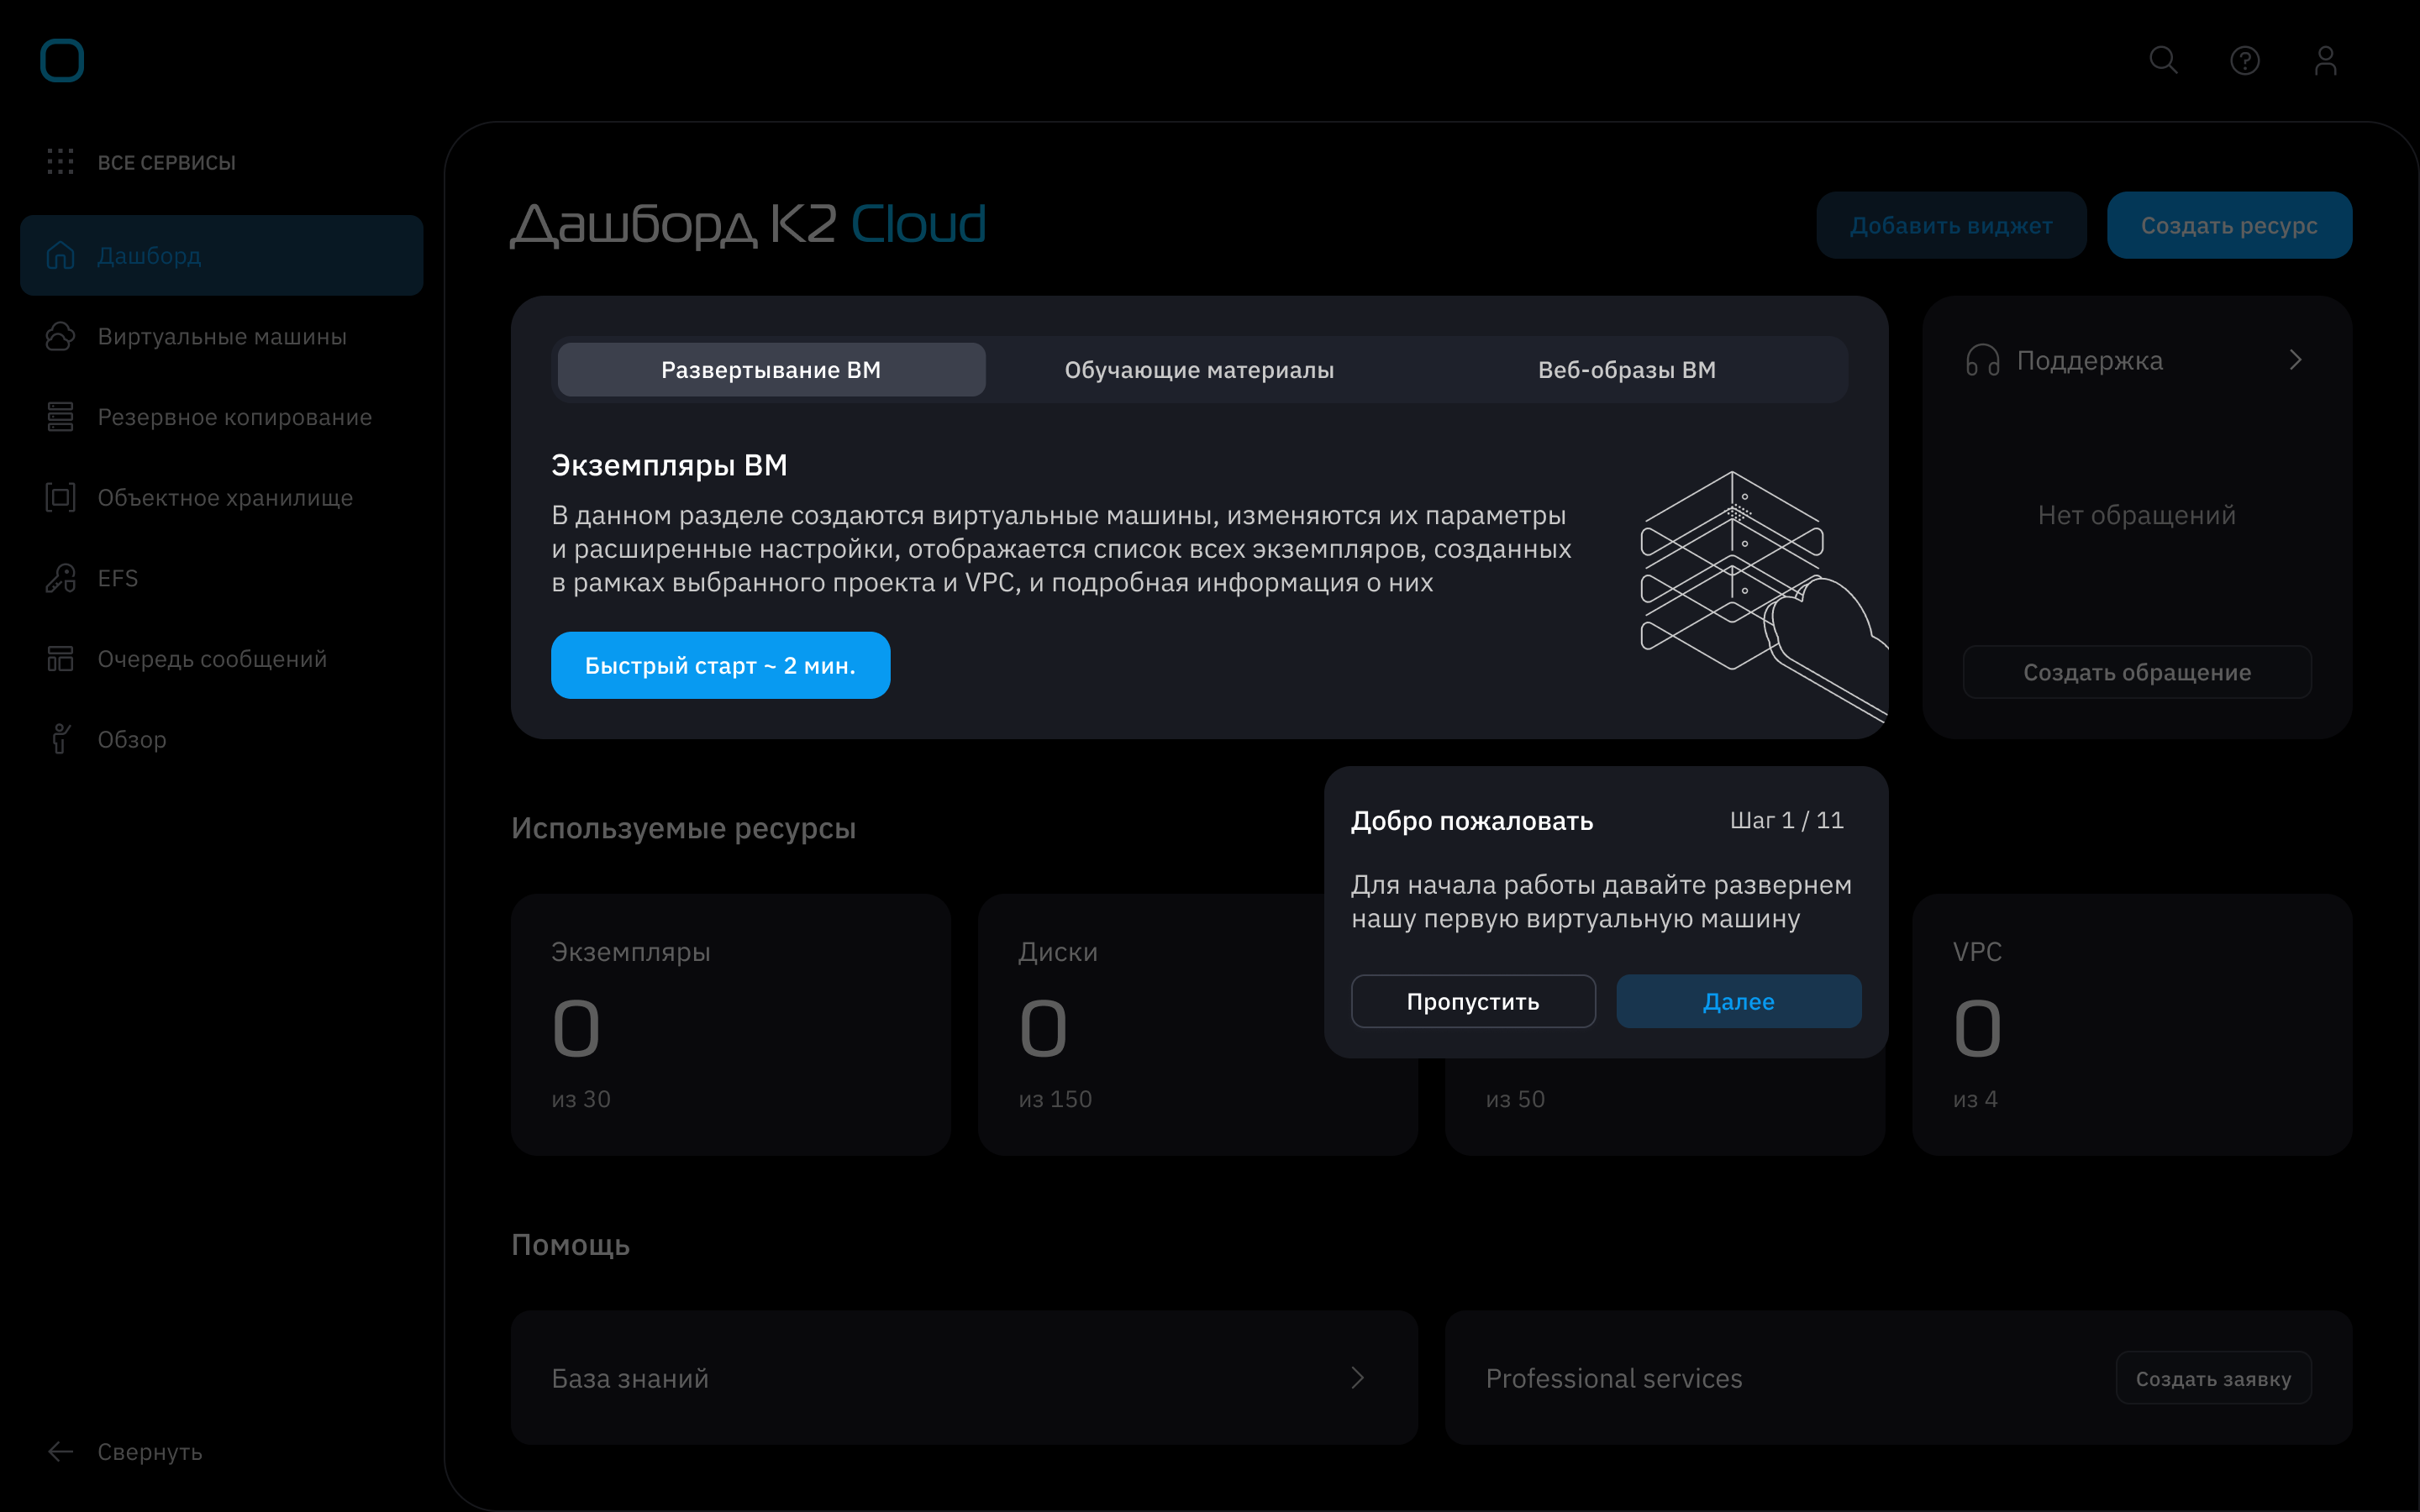Click the Добро пожаловать title

click(1472, 821)
